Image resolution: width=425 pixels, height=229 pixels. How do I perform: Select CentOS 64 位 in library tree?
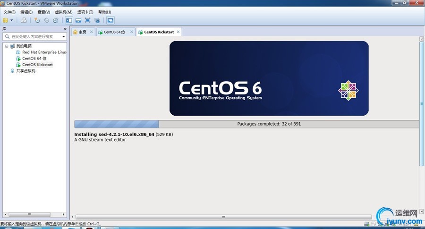click(x=34, y=58)
